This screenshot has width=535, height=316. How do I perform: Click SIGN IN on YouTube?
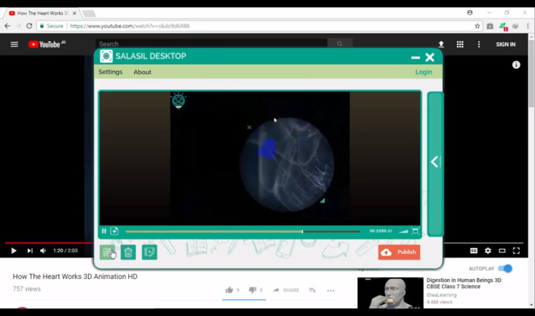click(505, 44)
